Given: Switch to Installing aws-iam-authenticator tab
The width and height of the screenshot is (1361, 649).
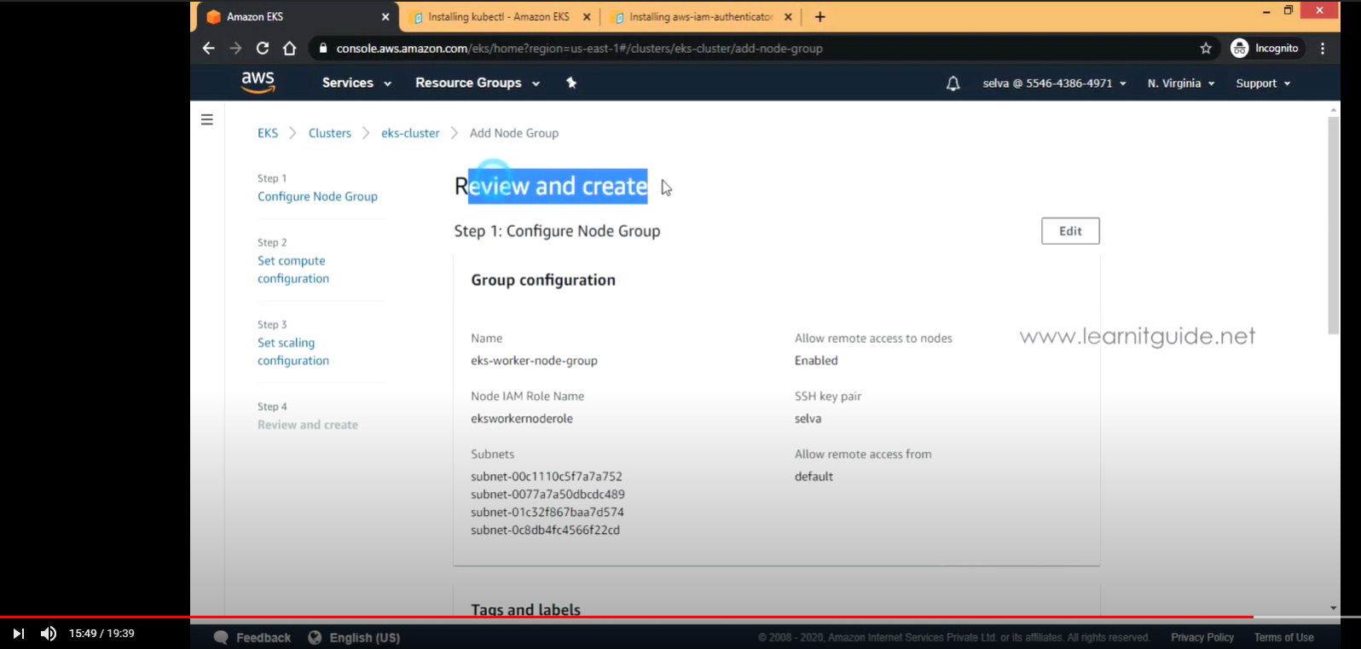Looking at the screenshot, I should point(699,17).
